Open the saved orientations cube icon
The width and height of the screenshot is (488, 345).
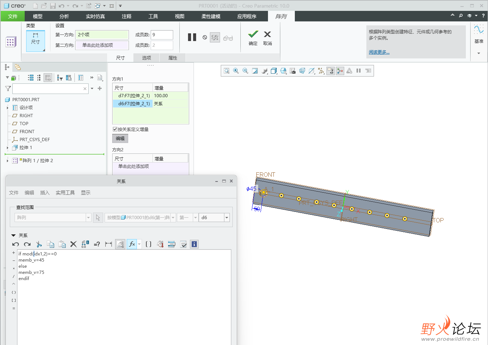click(x=274, y=71)
